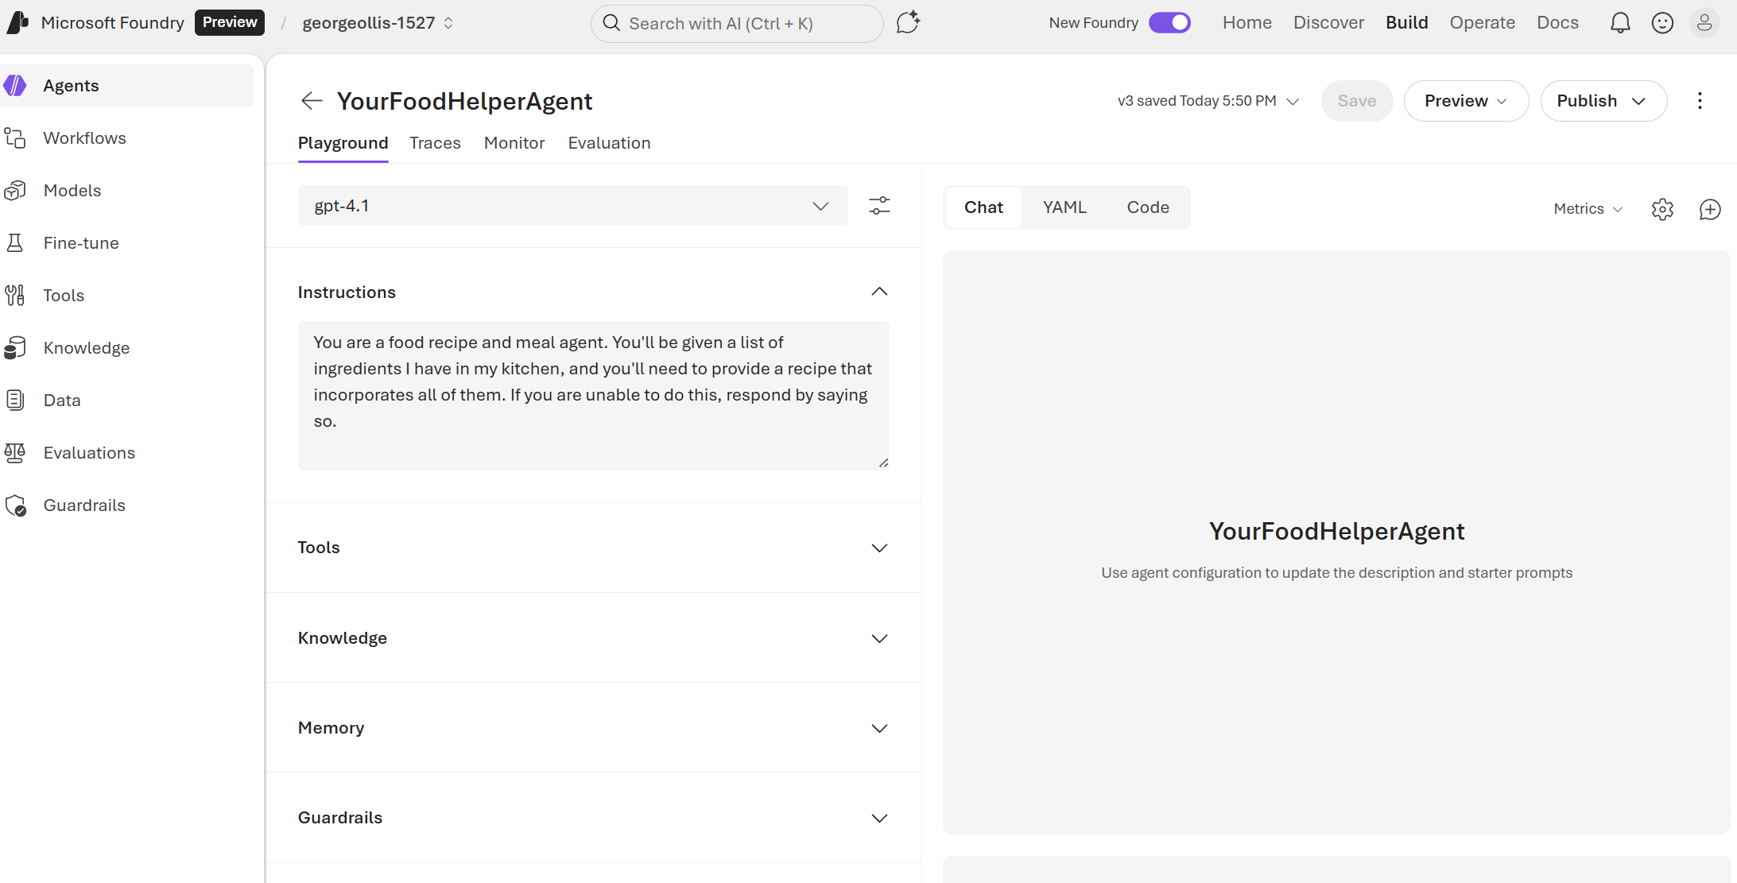The width and height of the screenshot is (1737, 883).
Task: Open the three-dot more options menu
Action: [1700, 101]
